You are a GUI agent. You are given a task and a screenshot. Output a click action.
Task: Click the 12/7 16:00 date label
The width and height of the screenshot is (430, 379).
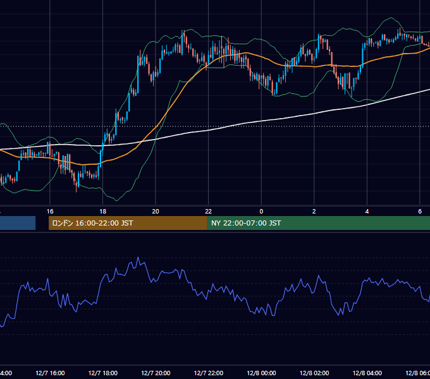coord(50,373)
